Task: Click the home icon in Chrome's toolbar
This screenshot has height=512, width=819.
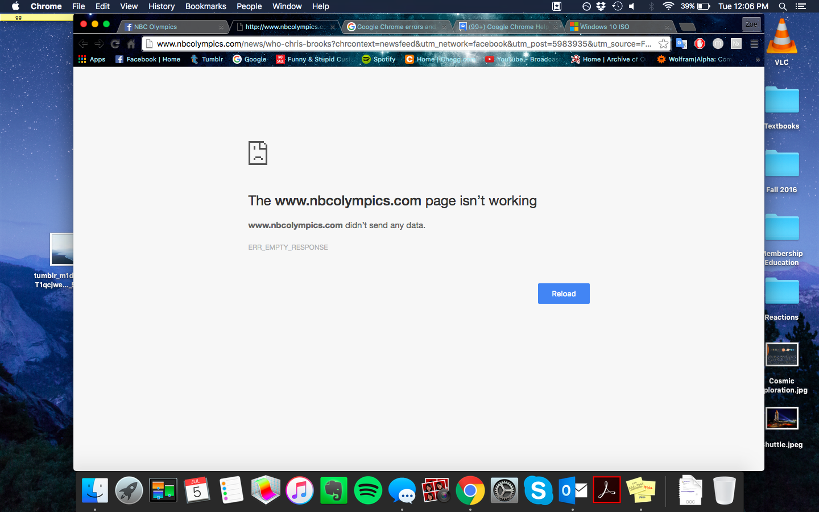Action: point(131,44)
